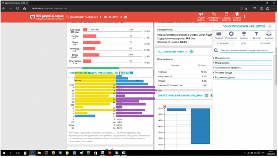Expand the Мои продукты category
Image resolution: width=278 pixels, height=158 pixels.
pyautogui.click(x=222, y=58)
